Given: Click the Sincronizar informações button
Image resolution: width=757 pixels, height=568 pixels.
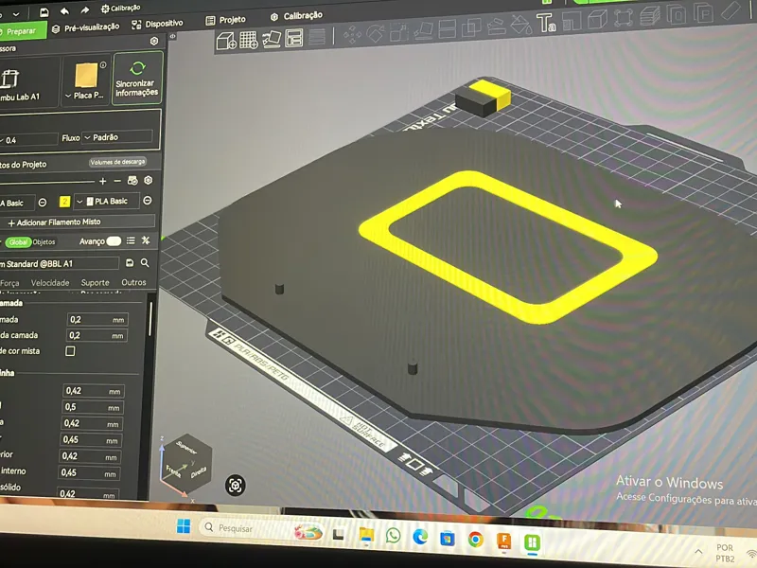Looking at the screenshot, I should coord(137,79).
